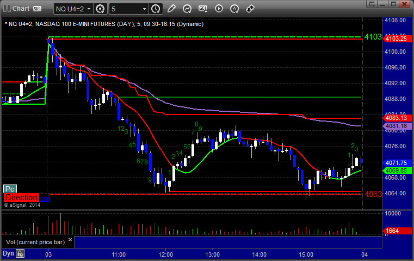Click the purple 4081.16 price marker

point(397,126)
